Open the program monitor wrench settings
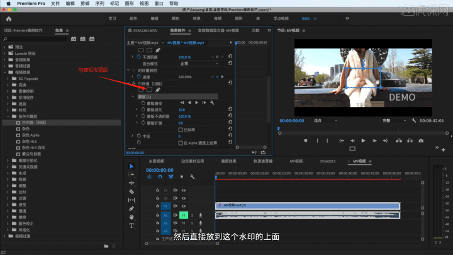This screenshot has height=255, width=453. pyautogui.click(x=414, y=120)
